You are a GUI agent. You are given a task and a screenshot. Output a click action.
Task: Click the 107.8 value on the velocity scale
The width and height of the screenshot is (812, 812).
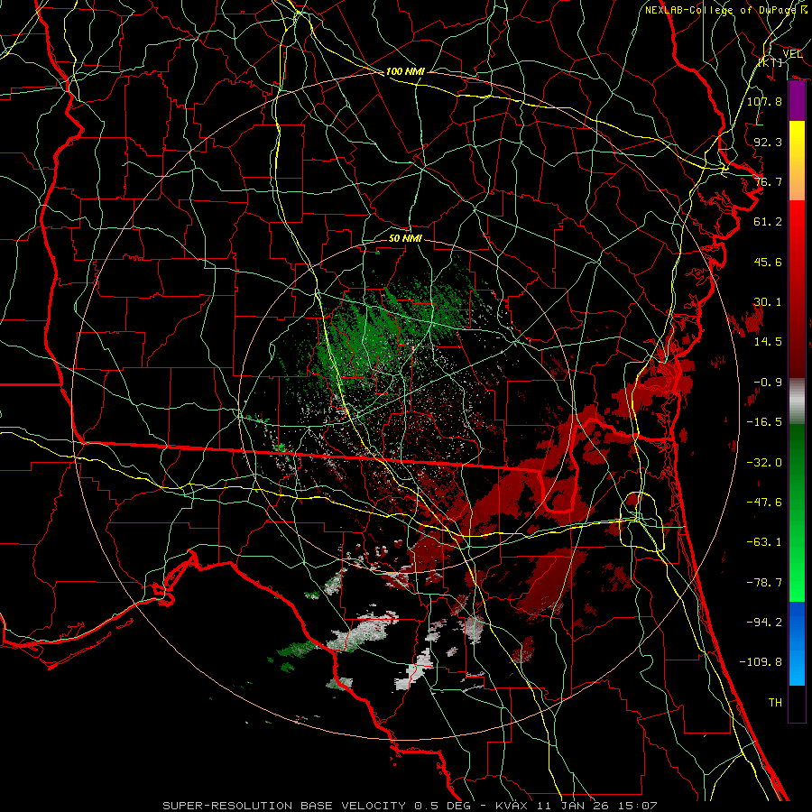pyautogui.click(x=764, y=101)
